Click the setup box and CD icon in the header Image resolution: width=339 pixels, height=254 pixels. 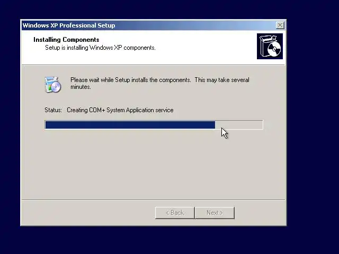click(x=270, y=46)
